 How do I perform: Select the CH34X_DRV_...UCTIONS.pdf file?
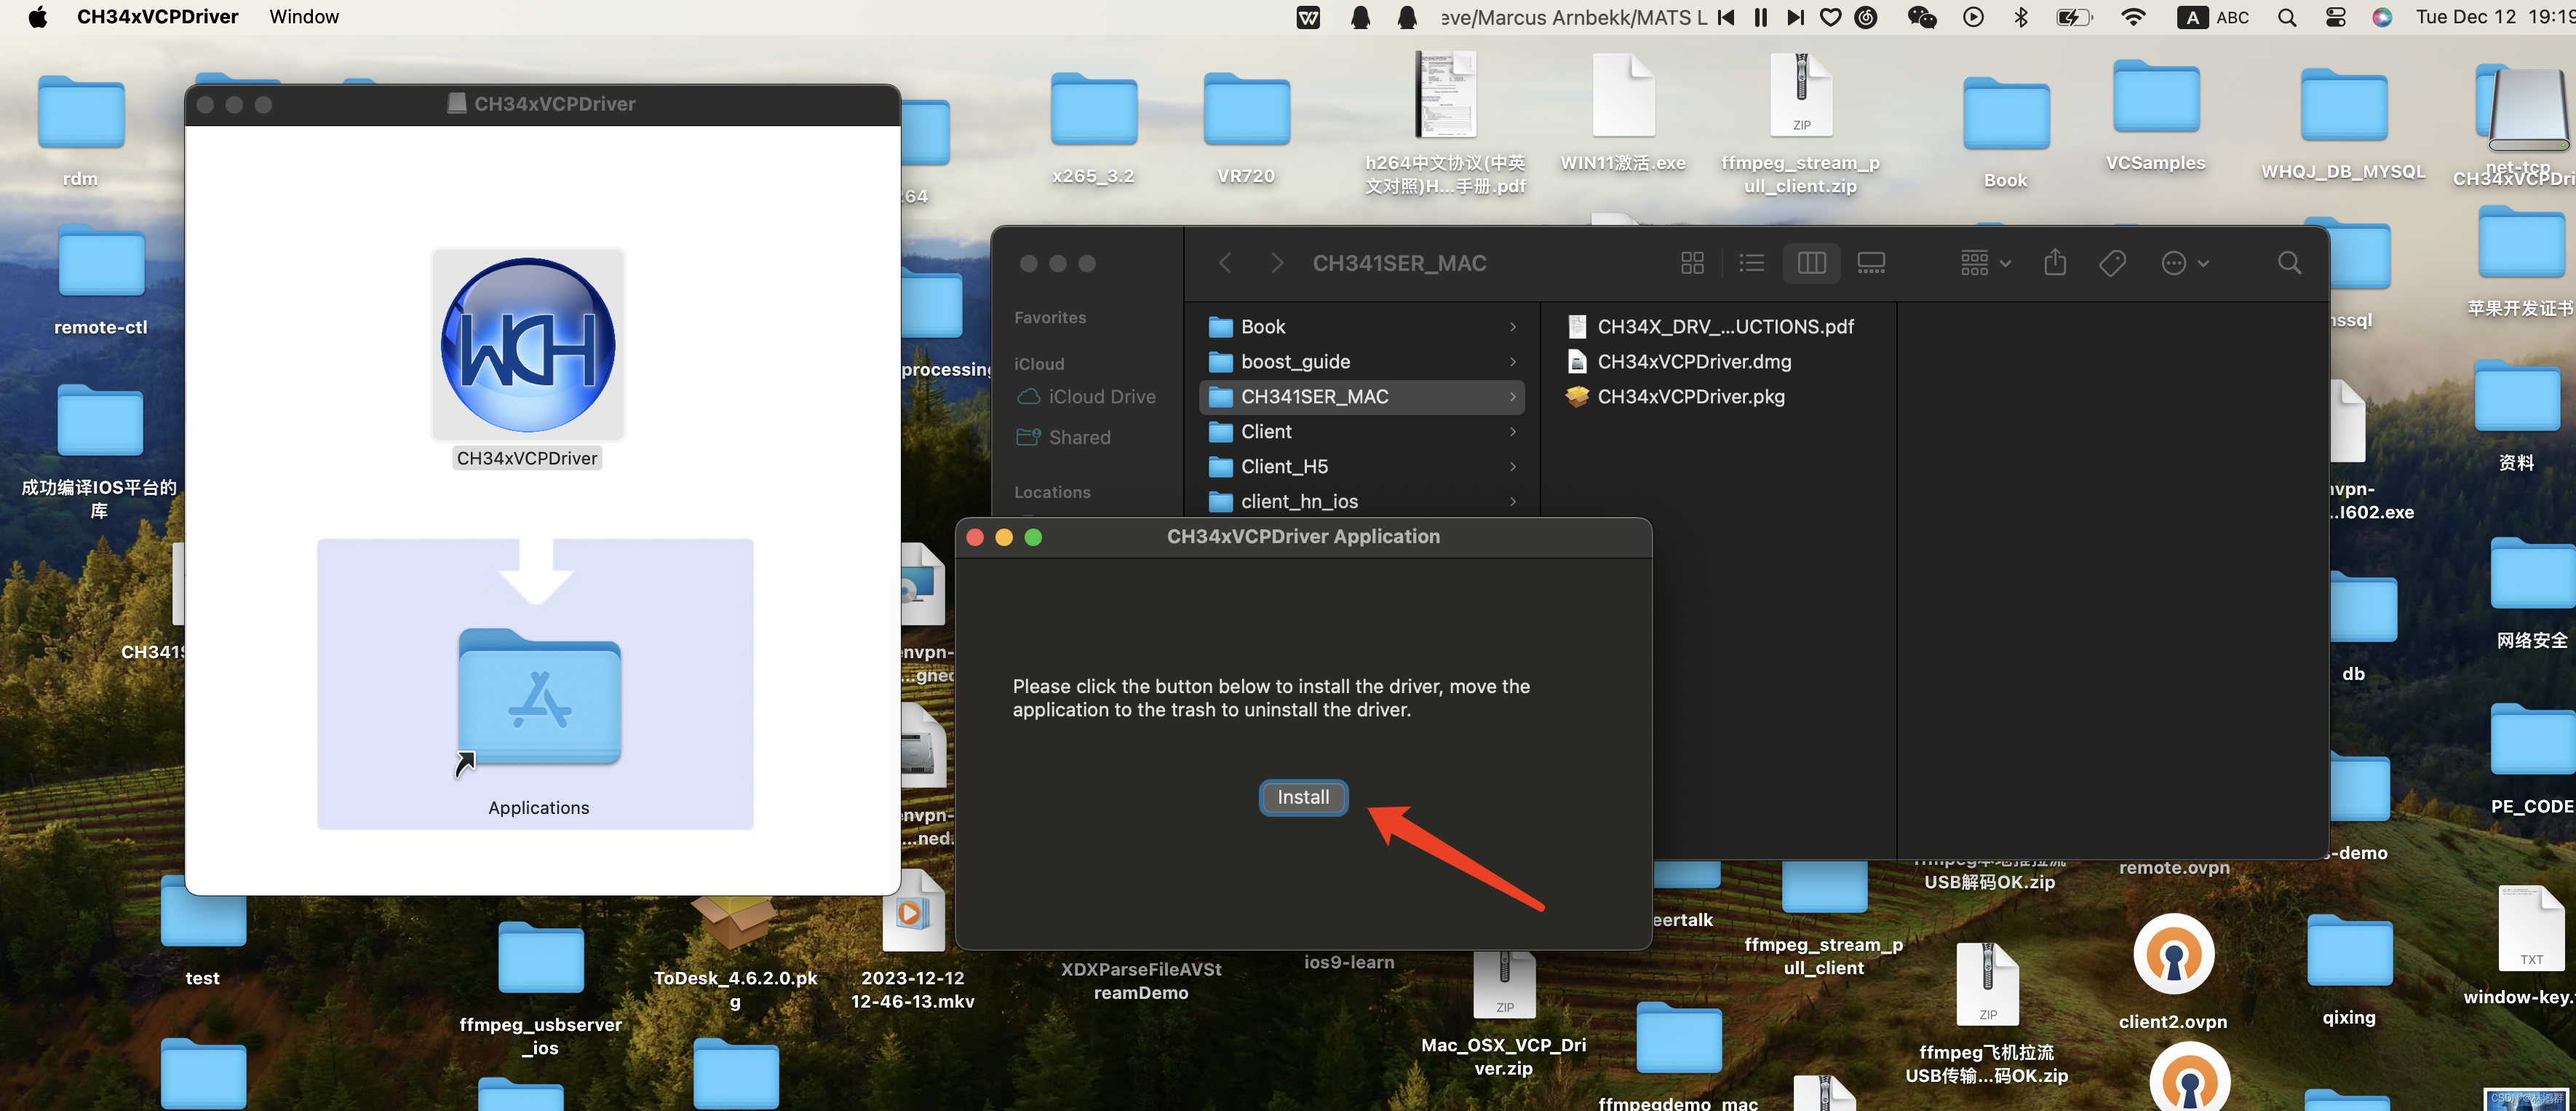[x=1710, y=326]
